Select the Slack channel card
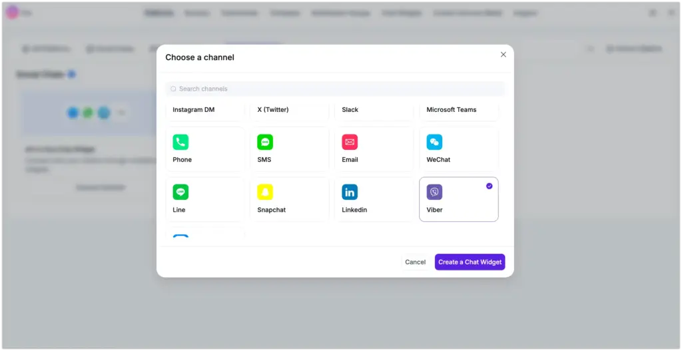 [374, 112]
